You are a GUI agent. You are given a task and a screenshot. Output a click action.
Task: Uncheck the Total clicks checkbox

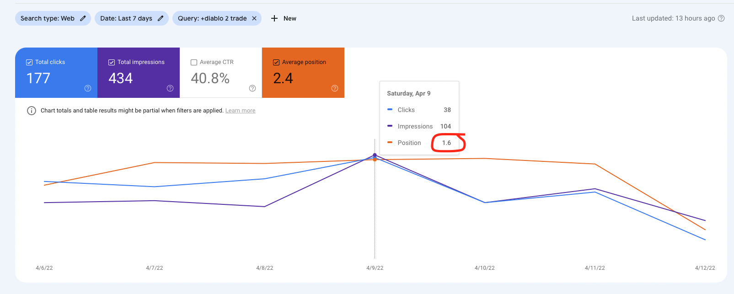coord(29,62)
